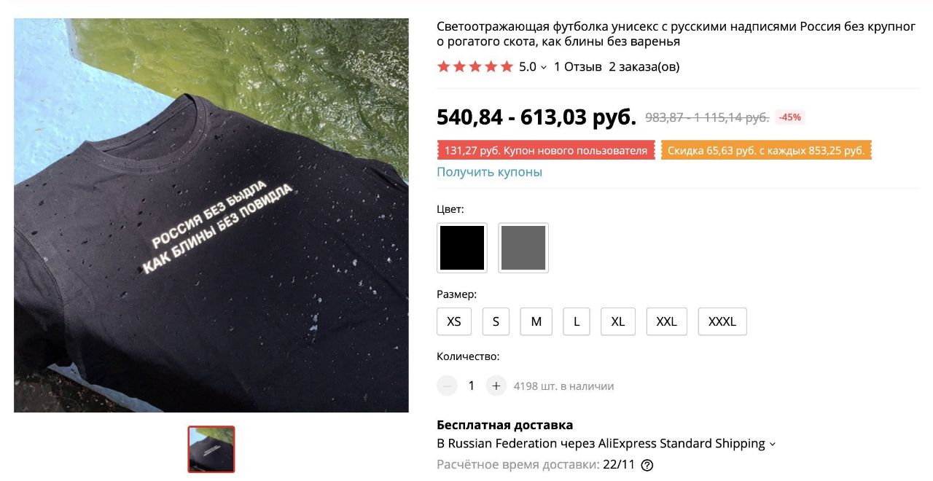Click the delivery time help question-mark icon

[x=647, y=465]
